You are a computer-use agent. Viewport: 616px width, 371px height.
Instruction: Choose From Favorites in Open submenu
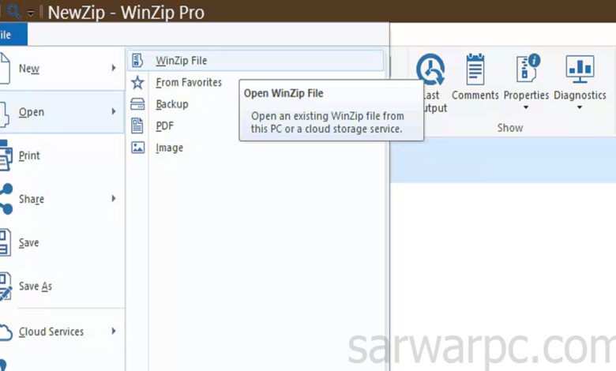pyautogui.click(x=189, y=82)
